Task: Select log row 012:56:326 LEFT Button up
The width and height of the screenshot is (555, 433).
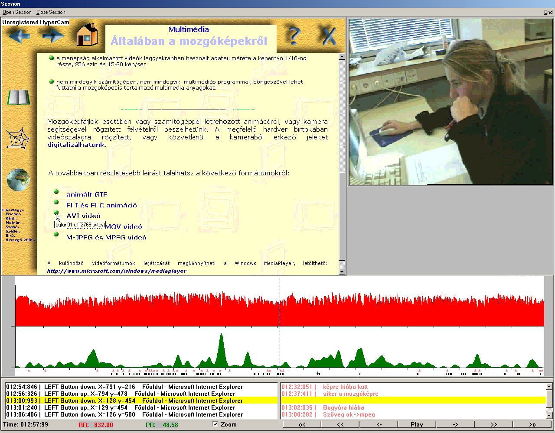Action: tap(141, 394)
